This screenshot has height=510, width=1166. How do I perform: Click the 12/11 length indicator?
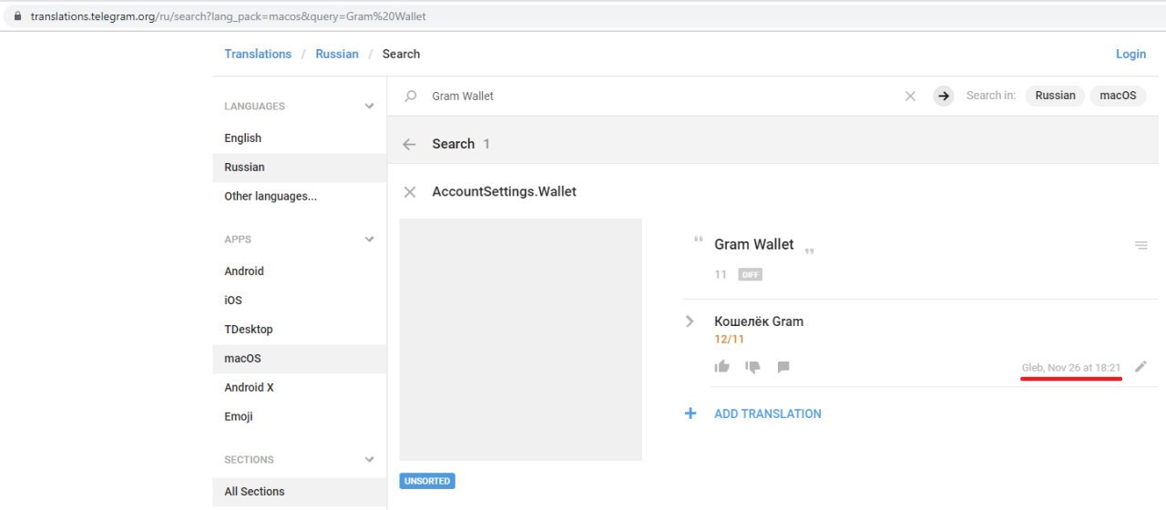[x=730, y=340]
